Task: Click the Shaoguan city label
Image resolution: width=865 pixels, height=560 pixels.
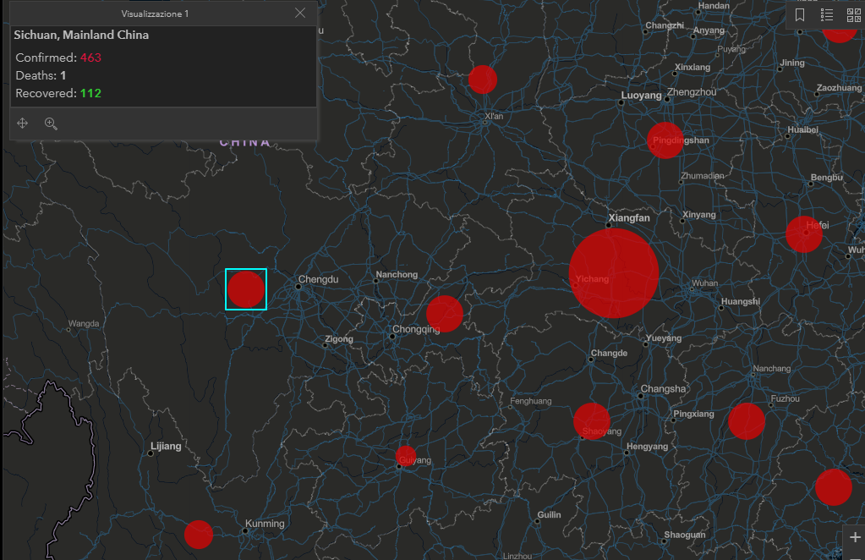Action: coord(685,535)
